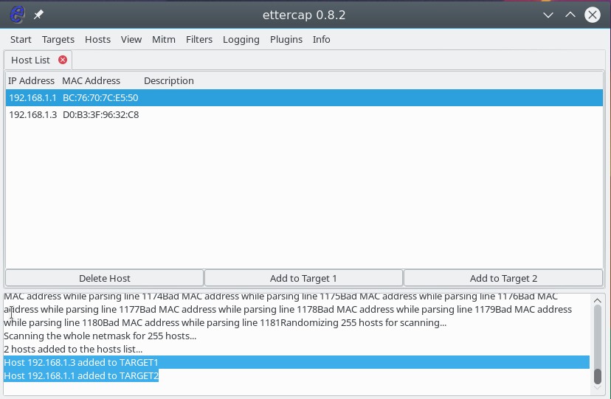The height and width of the screenshot is (399, 611).
Task: Open the Mitm menu
Action: point(164,39)
